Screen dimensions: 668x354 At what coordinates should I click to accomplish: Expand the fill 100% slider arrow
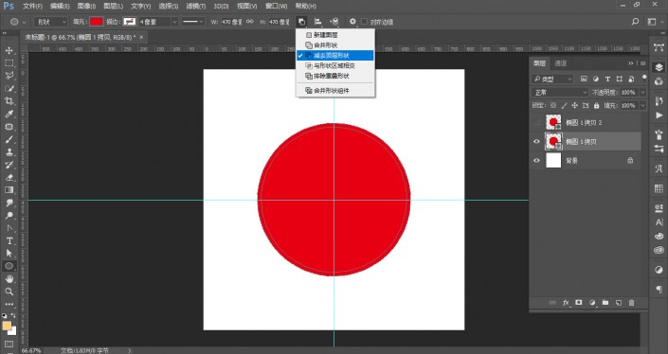[642, 105]
